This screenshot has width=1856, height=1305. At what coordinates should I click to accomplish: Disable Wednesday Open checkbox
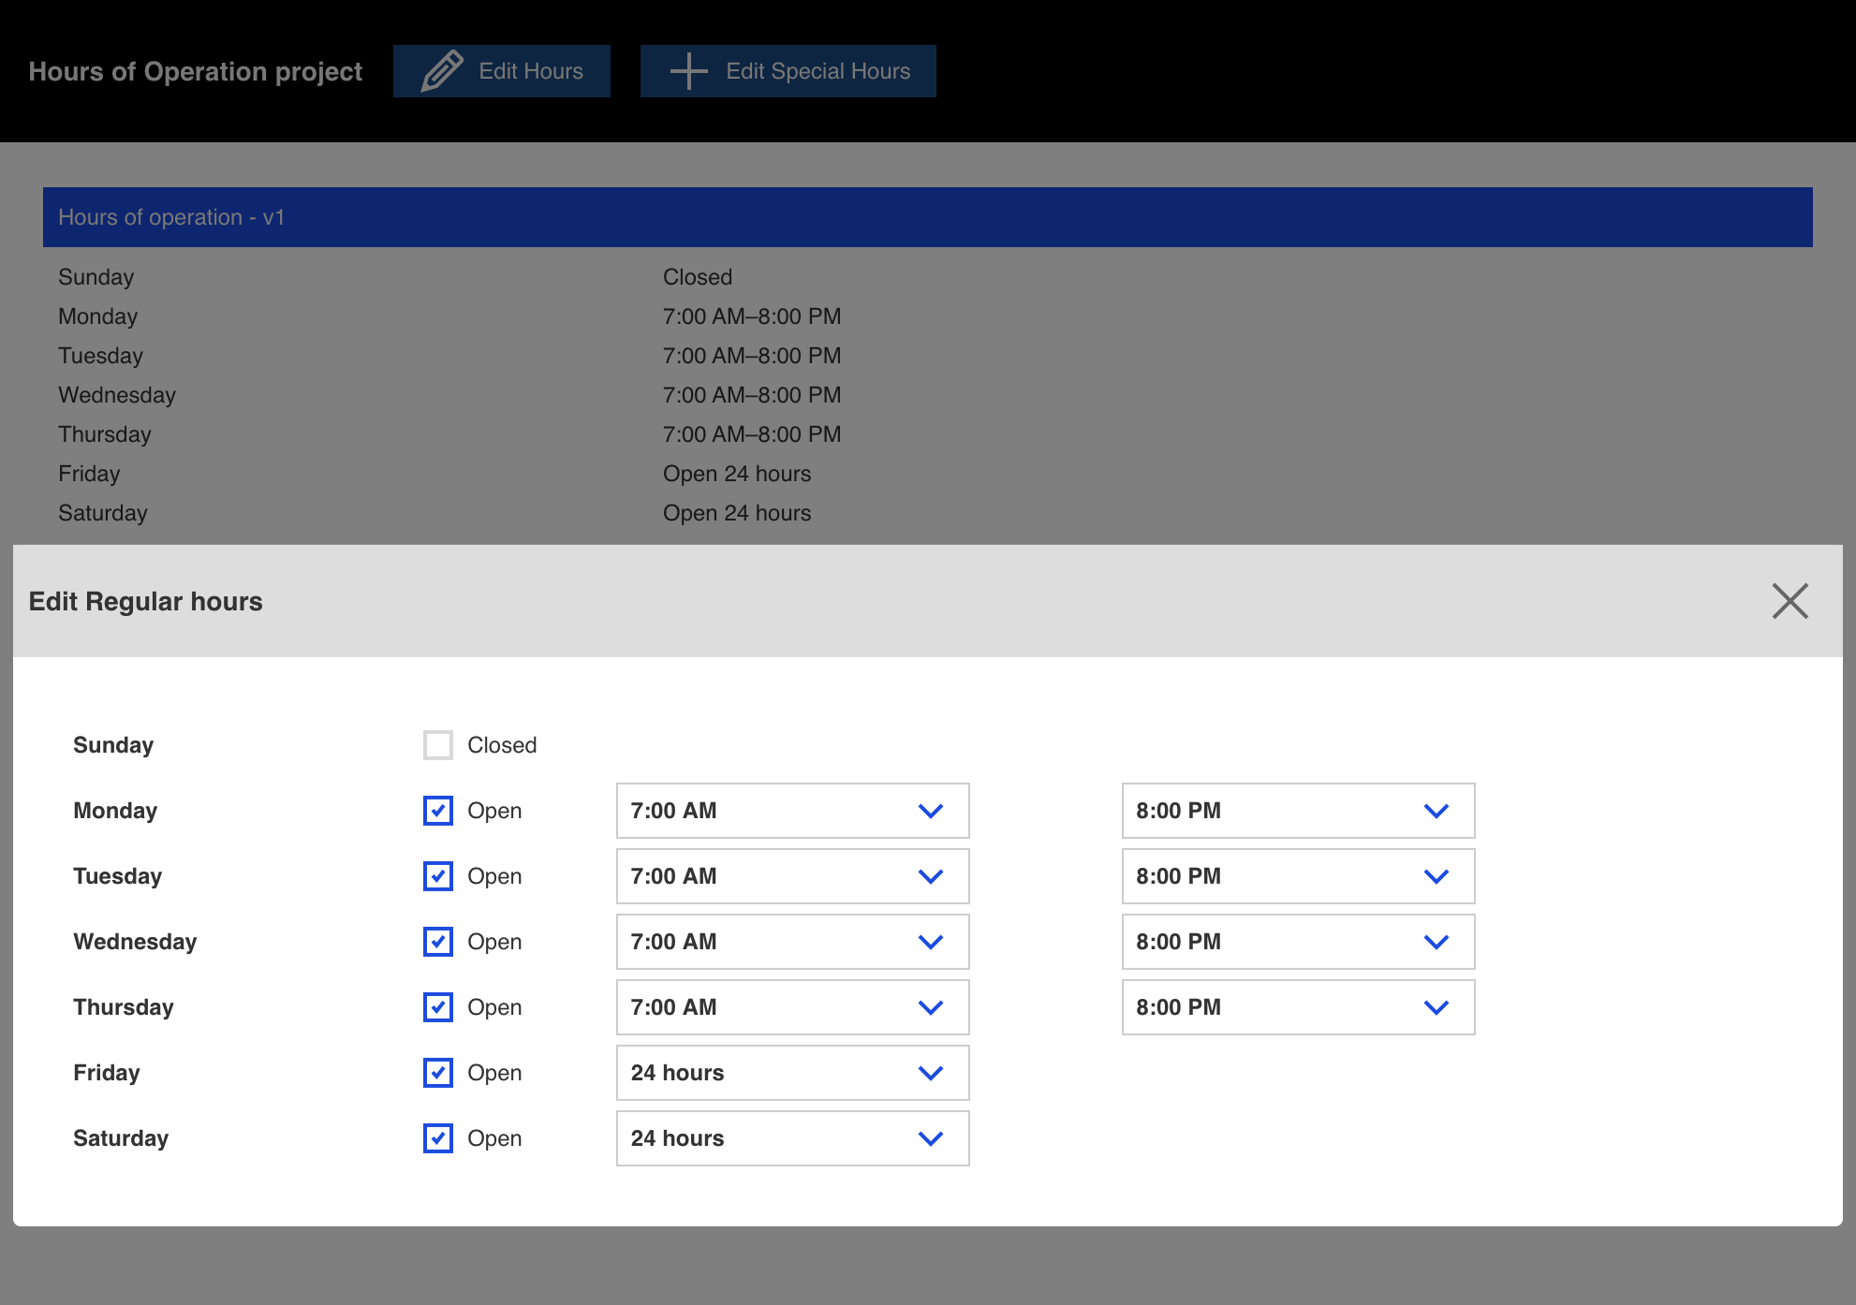click(x=438, y=941)
